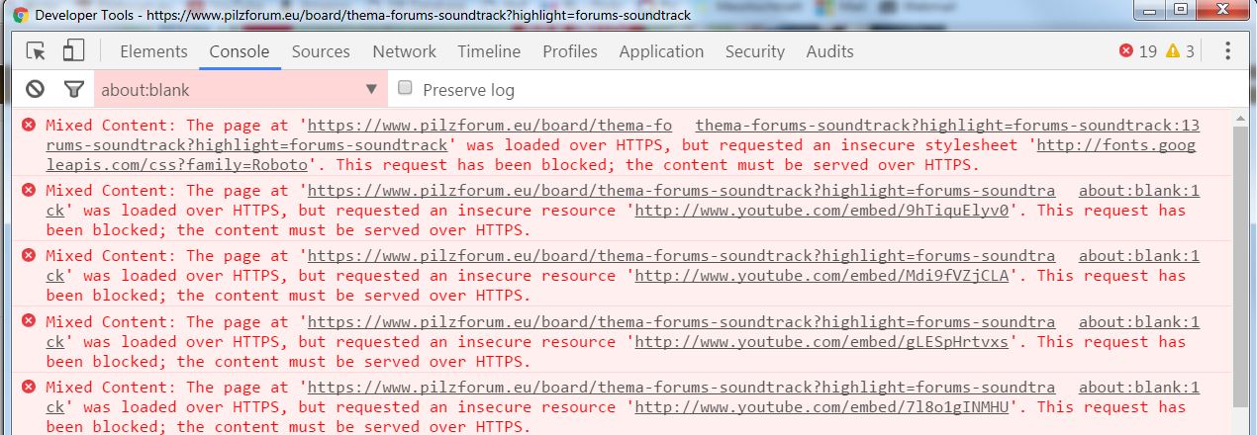Activate the inspect element picker icon
The image size is (1257, 435).
pos(37,51)
